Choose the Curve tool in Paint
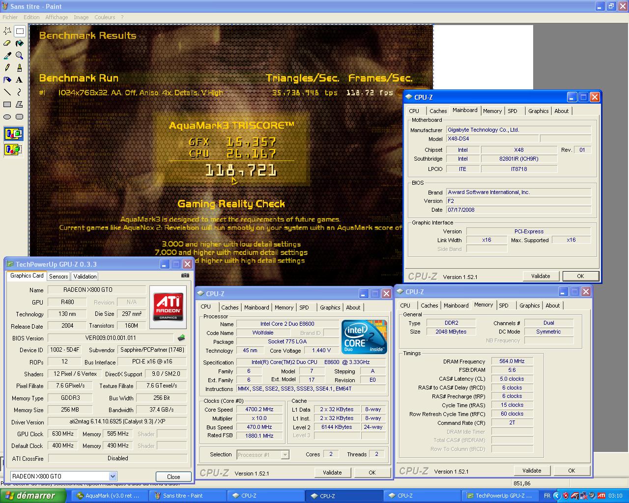This screenshot has height=503, width=629. tap(20, 92)
